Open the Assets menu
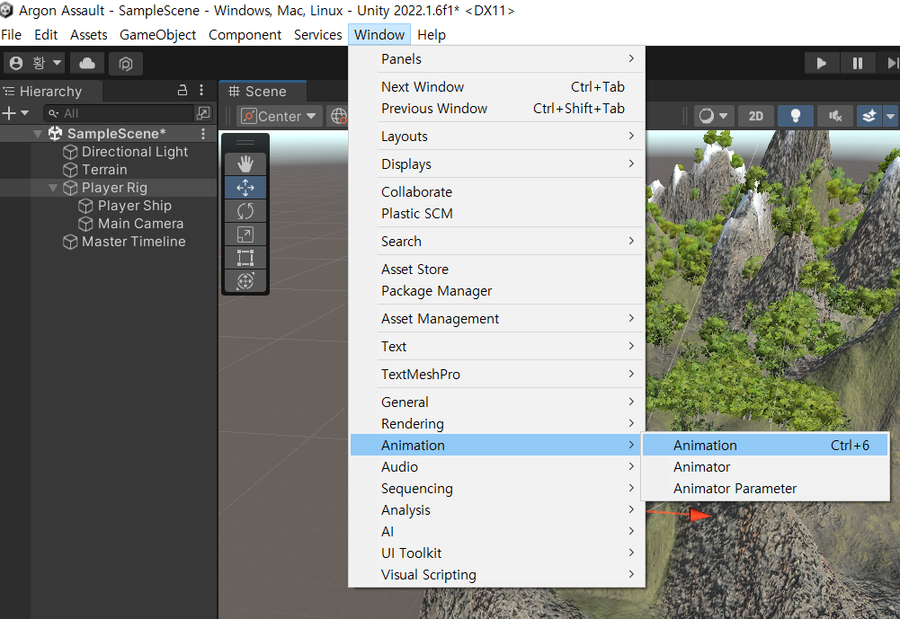 coord(89,35)
